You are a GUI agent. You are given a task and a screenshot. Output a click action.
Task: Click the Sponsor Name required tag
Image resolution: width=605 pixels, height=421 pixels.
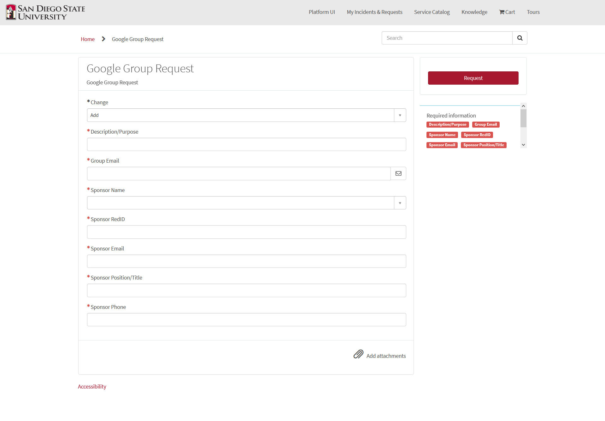click(x=442, y=135)
